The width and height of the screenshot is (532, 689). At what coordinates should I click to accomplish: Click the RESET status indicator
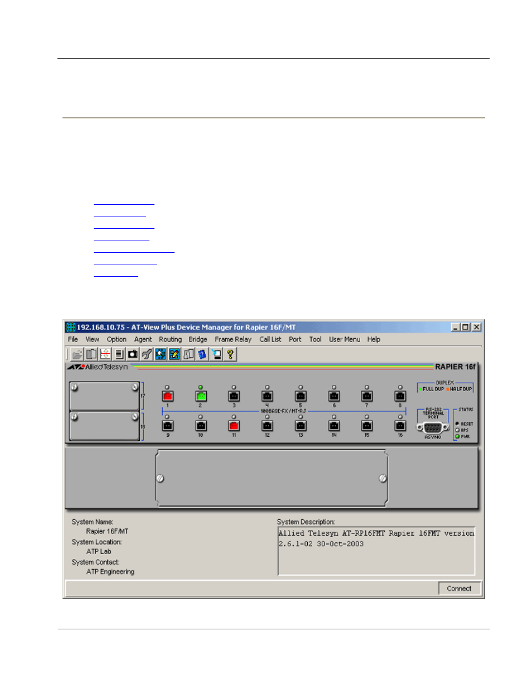(458, 424)
